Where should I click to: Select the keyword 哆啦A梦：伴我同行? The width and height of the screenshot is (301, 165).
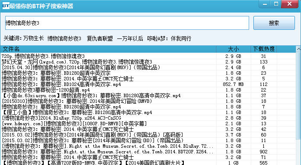[169, 38]
